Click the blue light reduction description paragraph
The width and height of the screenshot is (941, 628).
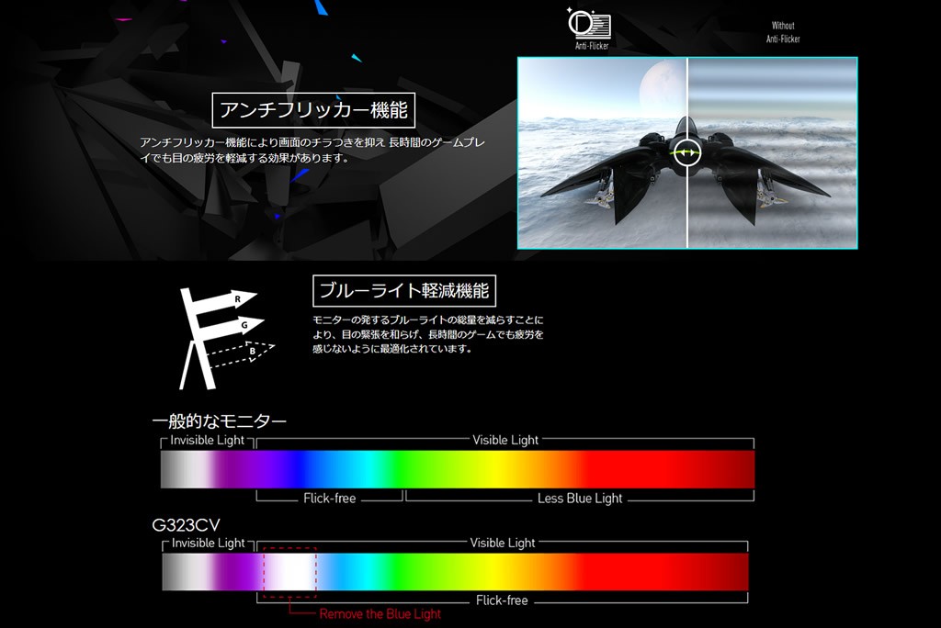428,334
